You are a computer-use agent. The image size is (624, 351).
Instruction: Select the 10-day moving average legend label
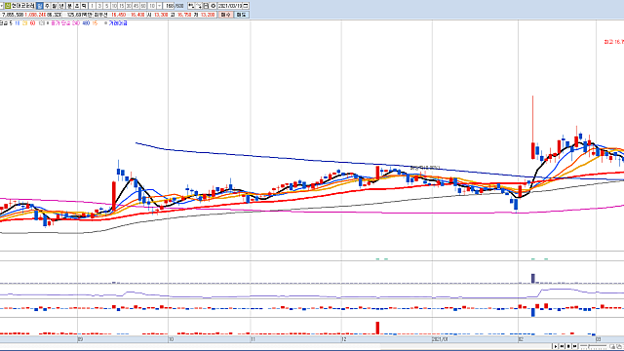tap(18, 23)
